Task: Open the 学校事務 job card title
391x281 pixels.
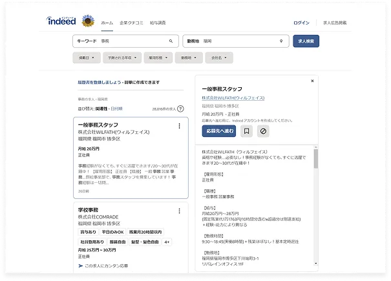Action: click(x=88, y=210)
